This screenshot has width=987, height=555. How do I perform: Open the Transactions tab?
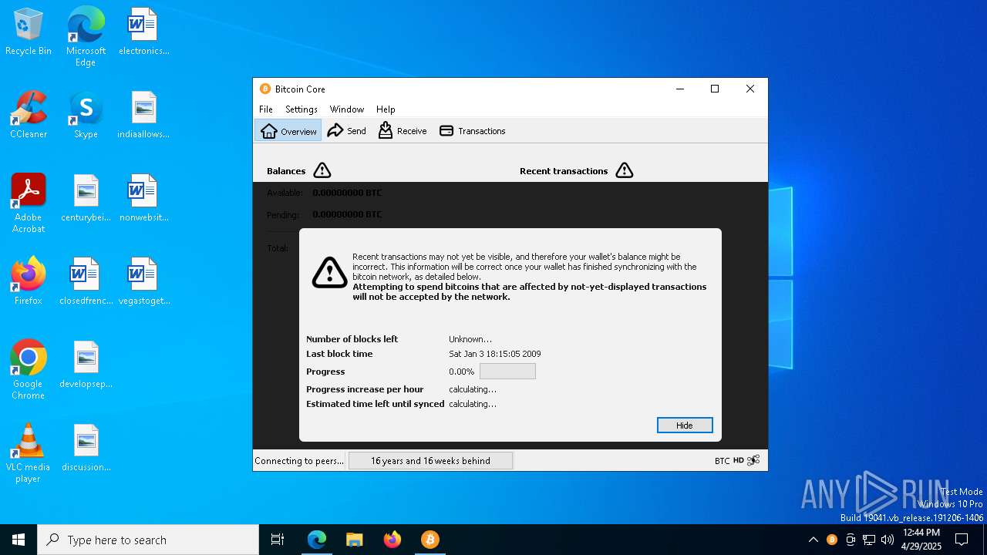(473, 131)
